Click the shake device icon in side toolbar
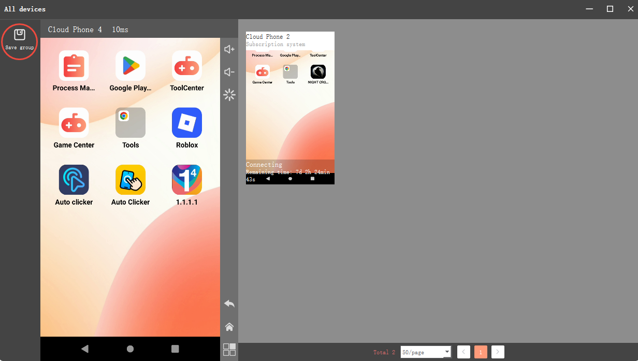 (229, 95)
